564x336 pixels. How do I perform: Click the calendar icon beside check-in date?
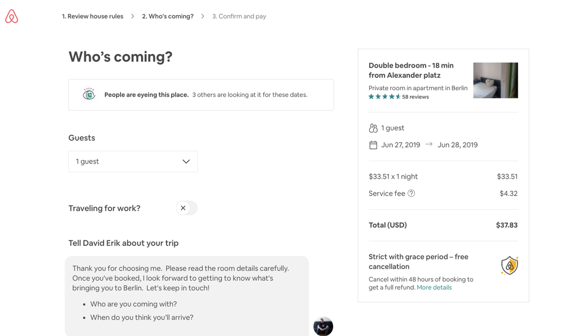[x=373, y=144]
